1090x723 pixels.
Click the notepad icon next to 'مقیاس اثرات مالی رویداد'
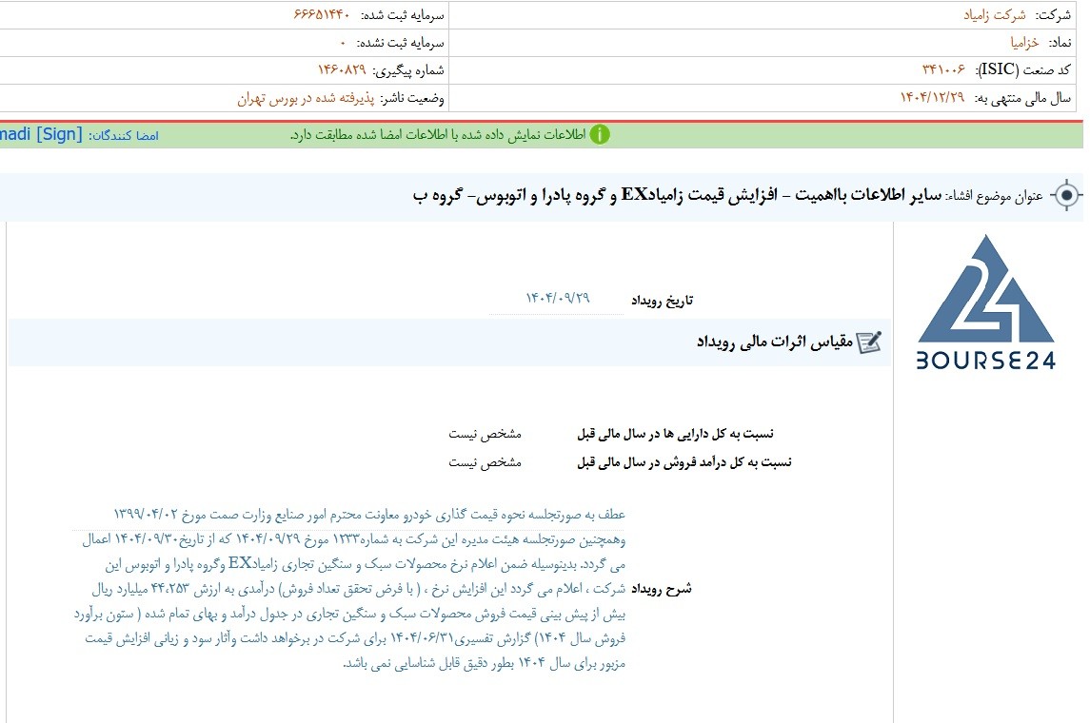pyautogui.click(x=869, y=342)
